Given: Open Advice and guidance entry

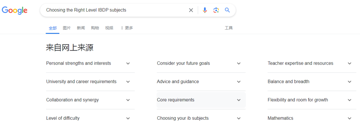Looking at the screenshot, I should tap(201, 81).
